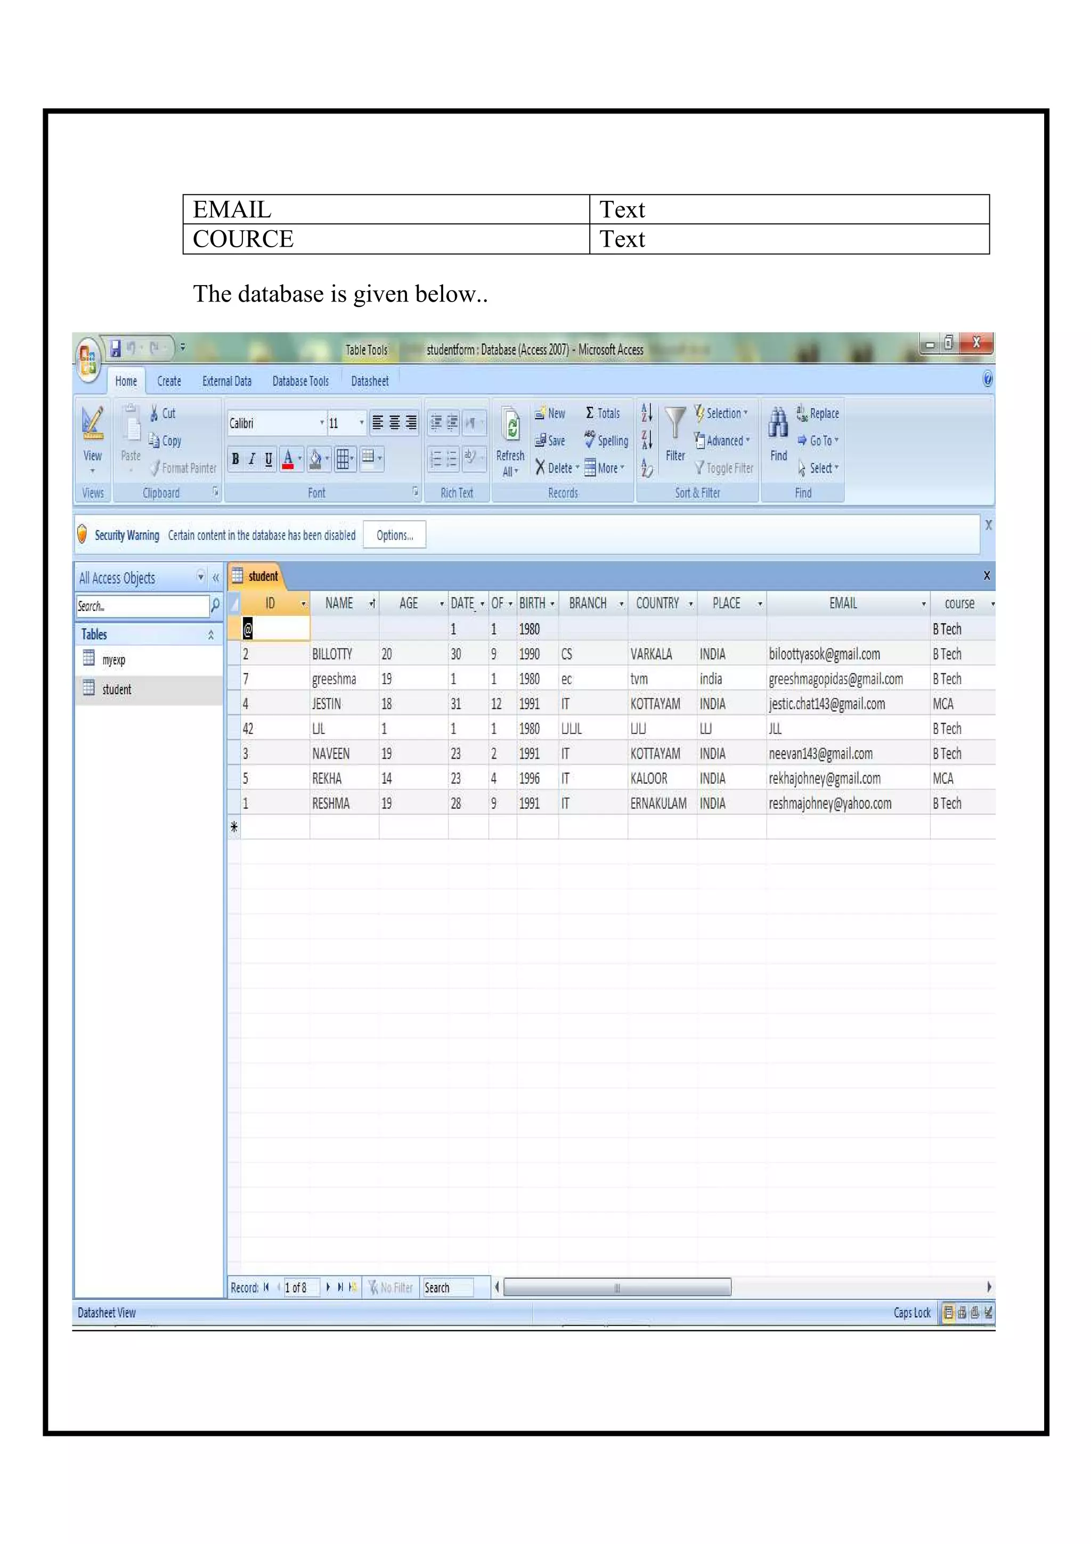Select the student document tab
Screen dimensions: 1091x1544
coord(256,576)
